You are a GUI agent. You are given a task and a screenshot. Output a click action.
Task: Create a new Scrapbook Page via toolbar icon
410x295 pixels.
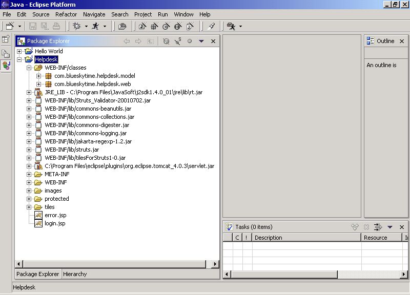point(190,26)
